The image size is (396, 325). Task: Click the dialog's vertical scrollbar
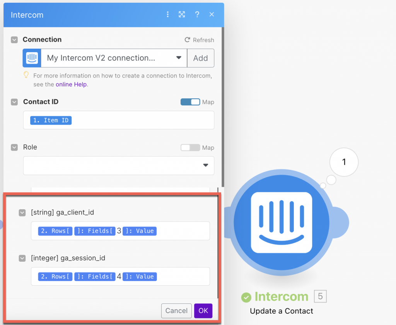(223, 107)
